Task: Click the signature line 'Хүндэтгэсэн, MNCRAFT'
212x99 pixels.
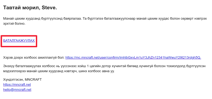Action: 22,80
